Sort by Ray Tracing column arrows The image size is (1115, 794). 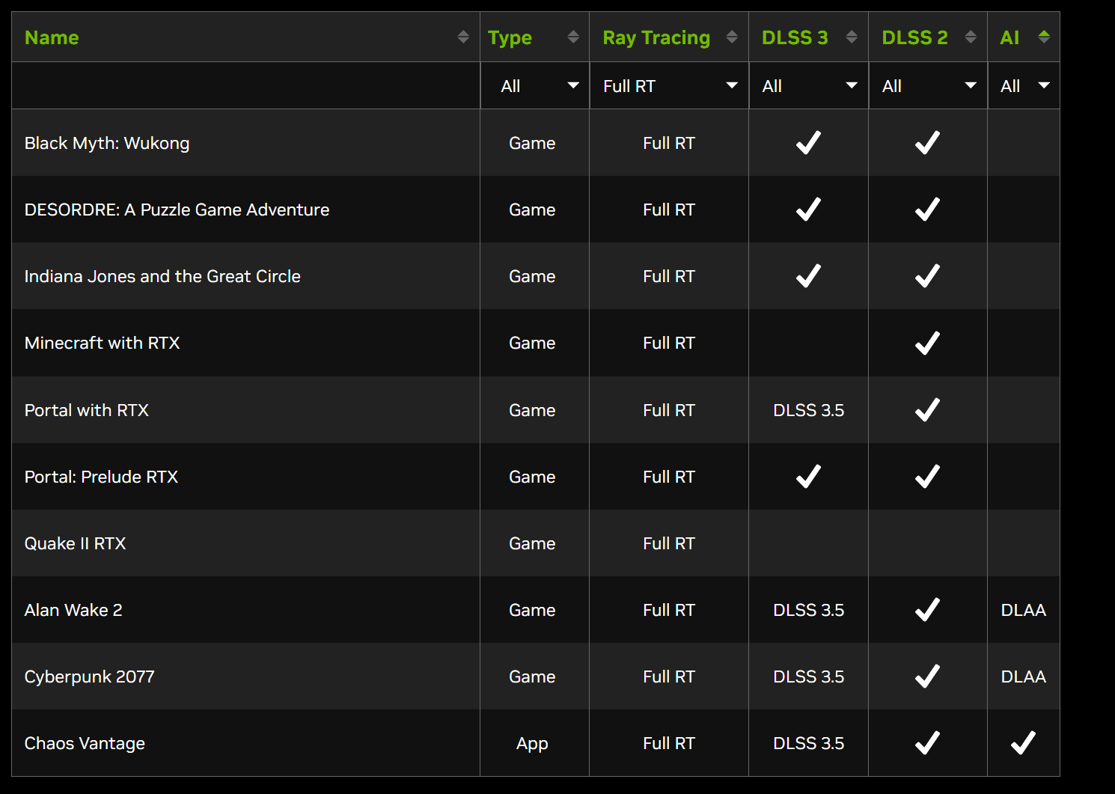[732, 37]
